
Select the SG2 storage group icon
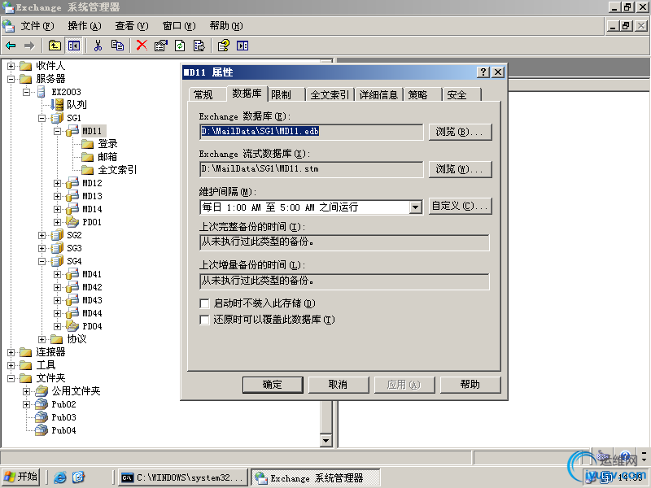click(x=57, y=235)
